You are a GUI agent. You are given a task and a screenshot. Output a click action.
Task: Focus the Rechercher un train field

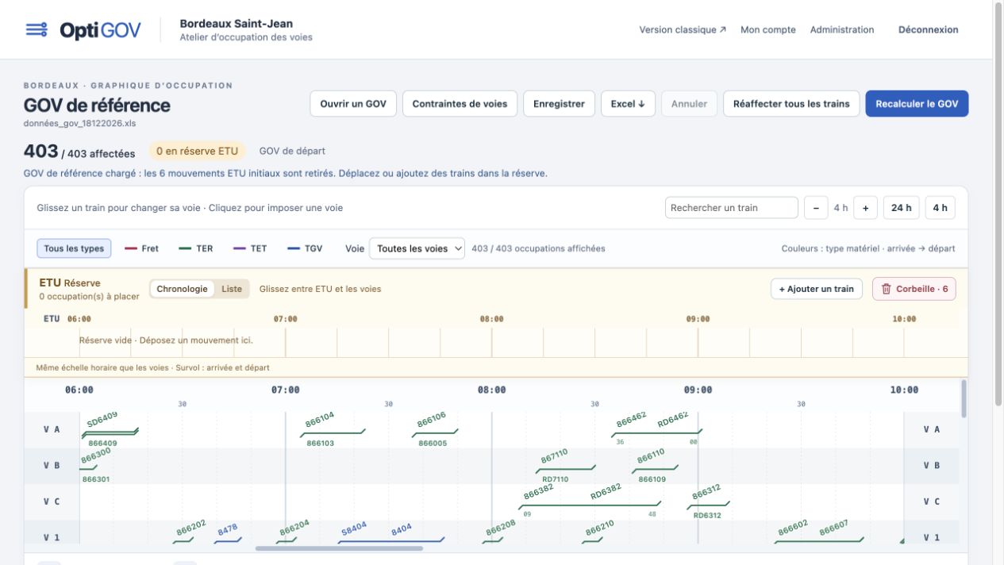click(732, 208)
